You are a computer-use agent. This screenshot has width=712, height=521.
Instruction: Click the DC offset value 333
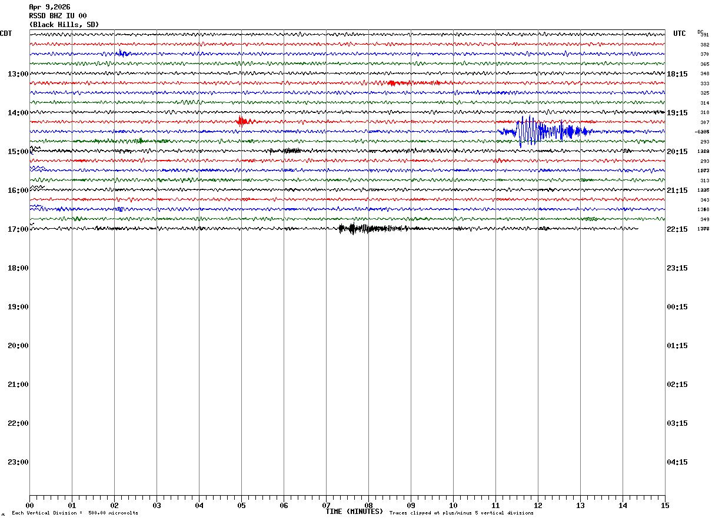click(705, 84)
